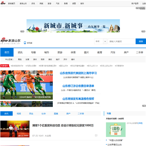Screen dimensions: 146x146
Task: Select first thumbnail in slideshow strip
Action: click(x=6, y=104)
